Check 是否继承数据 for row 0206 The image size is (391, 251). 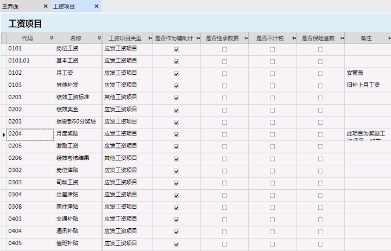coord(224,159)
